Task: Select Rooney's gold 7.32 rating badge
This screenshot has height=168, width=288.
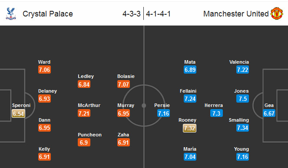Action: coord(189,128)
